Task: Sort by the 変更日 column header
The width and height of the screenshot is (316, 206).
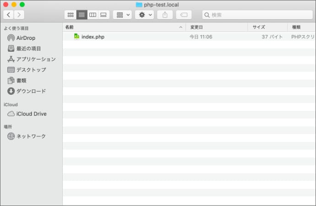Action: point(216,27)
